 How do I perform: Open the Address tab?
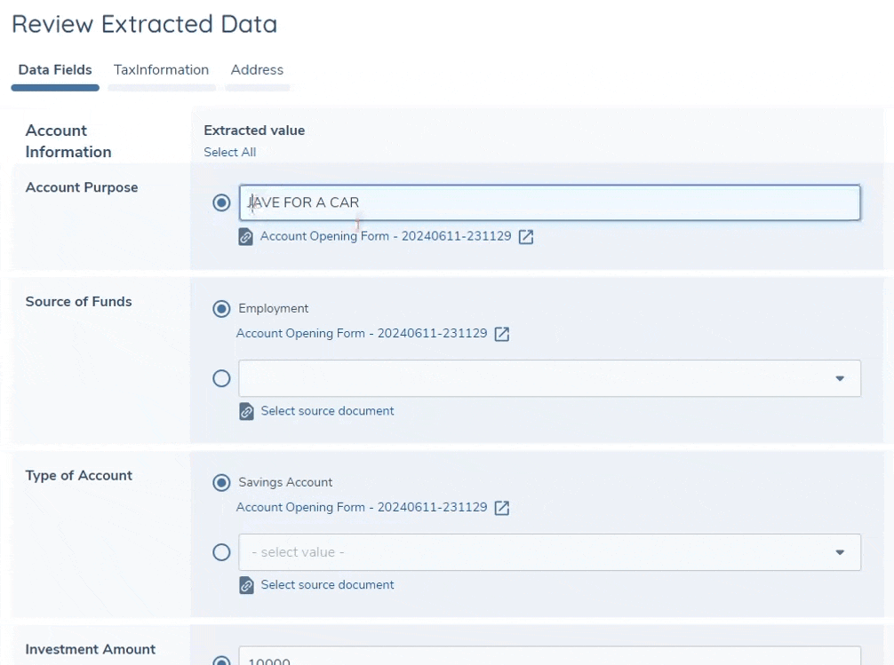(257, 69)
